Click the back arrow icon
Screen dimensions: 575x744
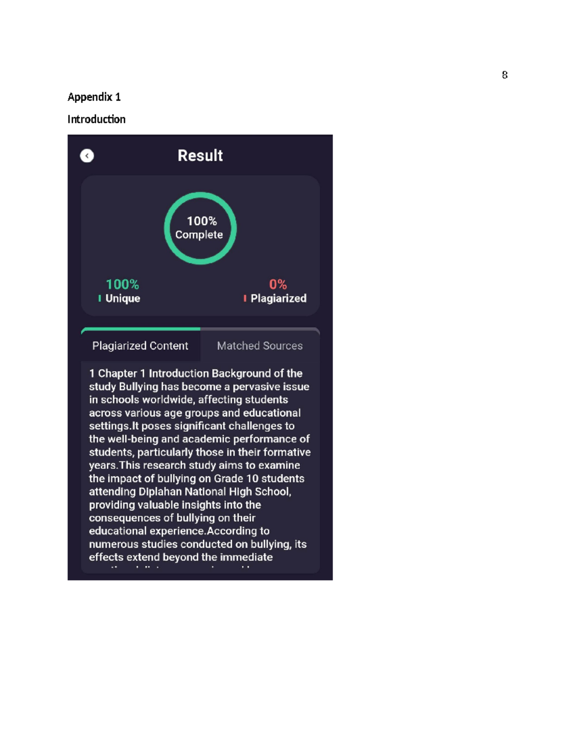(87, 156)
